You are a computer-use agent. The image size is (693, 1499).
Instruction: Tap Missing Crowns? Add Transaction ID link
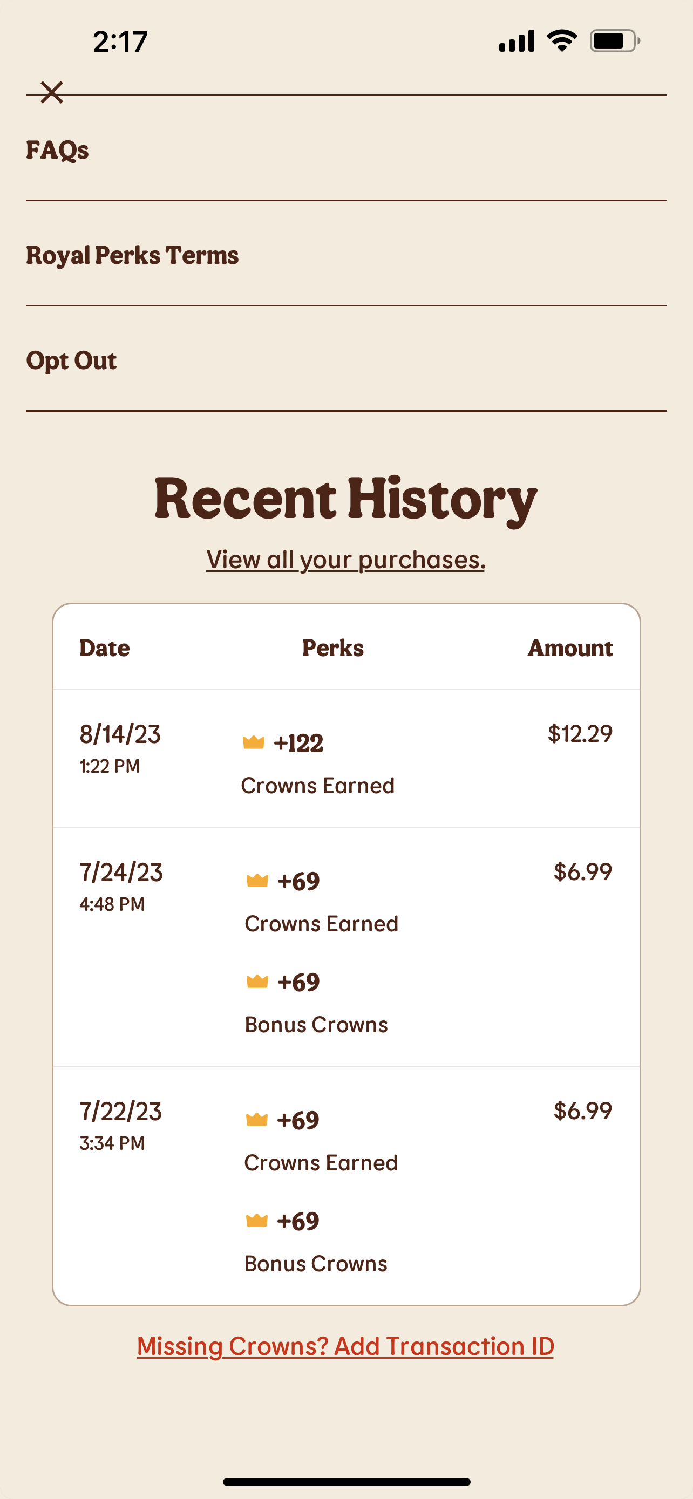[345, 1346]
